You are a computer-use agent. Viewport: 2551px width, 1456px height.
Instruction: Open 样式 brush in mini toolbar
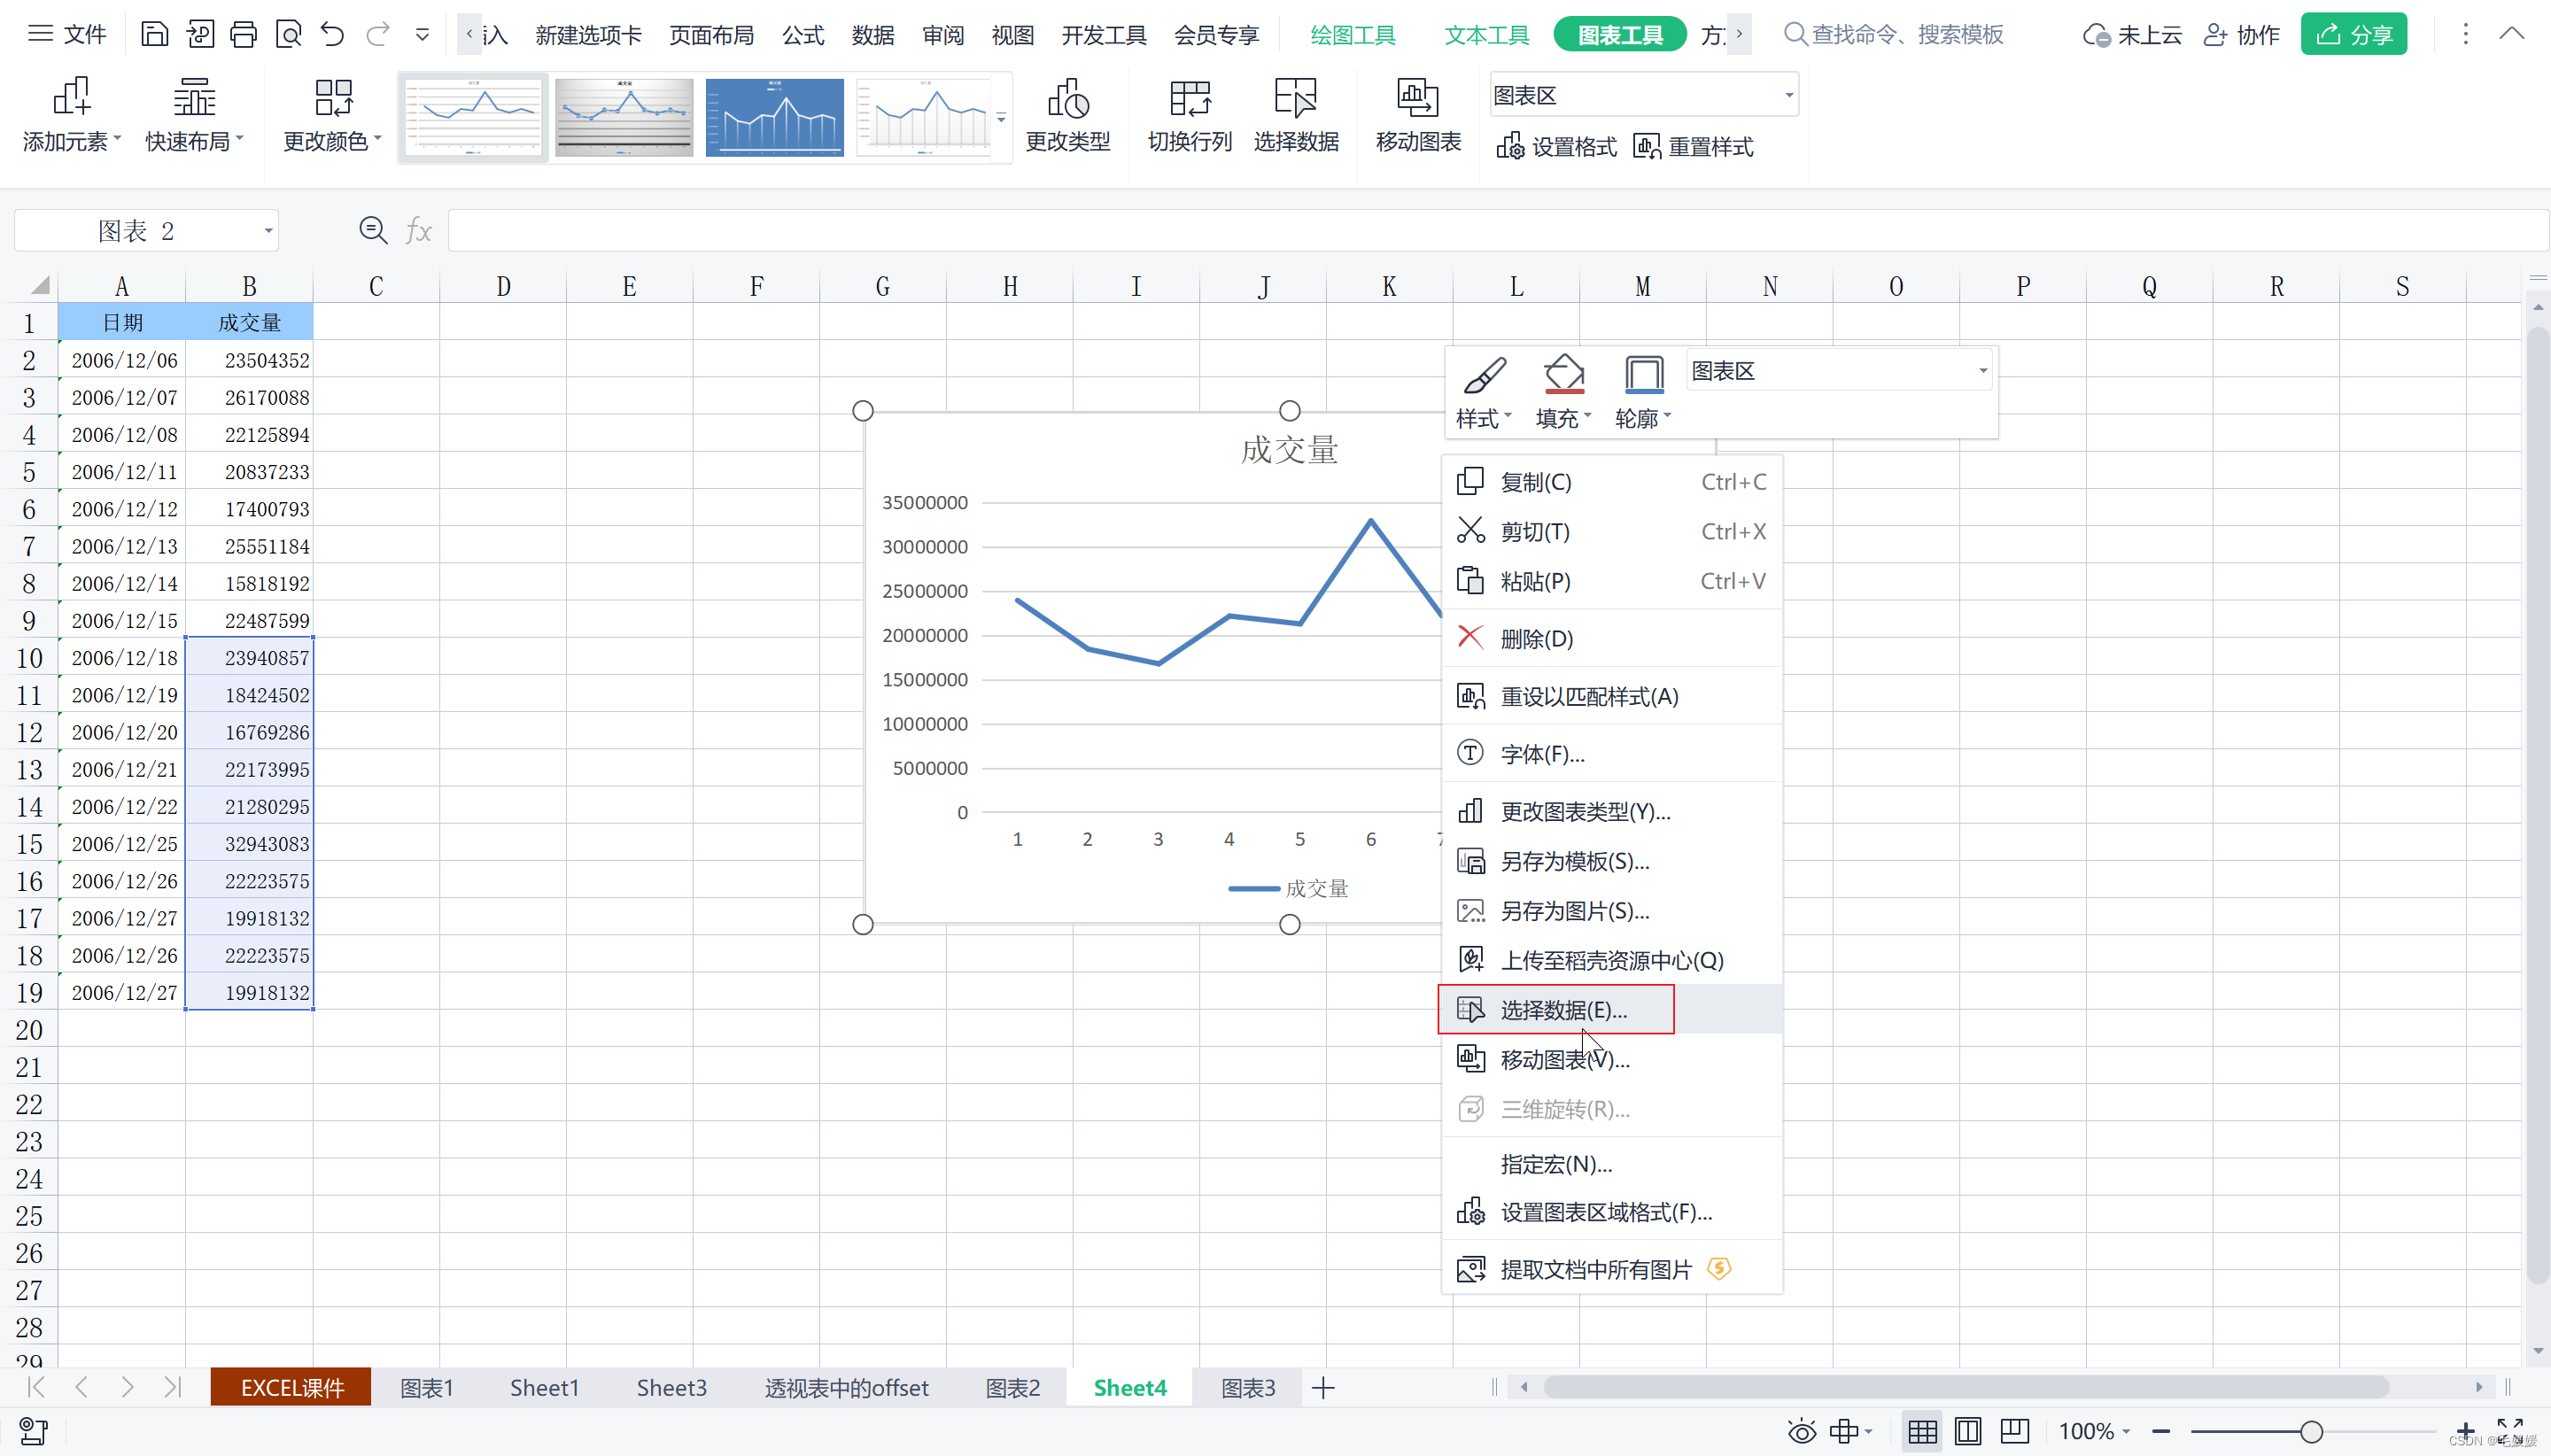point(1484,392)
